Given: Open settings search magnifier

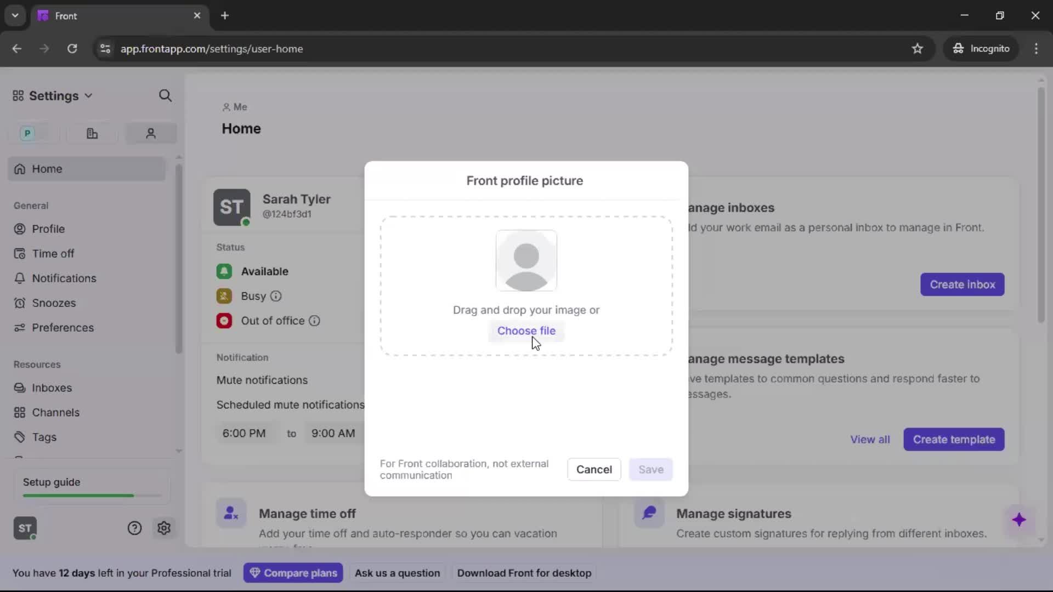Looking at the screenshot, I should tap(165, 95).
